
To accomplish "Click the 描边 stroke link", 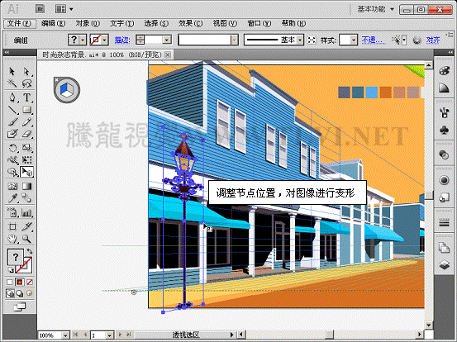I will coord(122,40).
